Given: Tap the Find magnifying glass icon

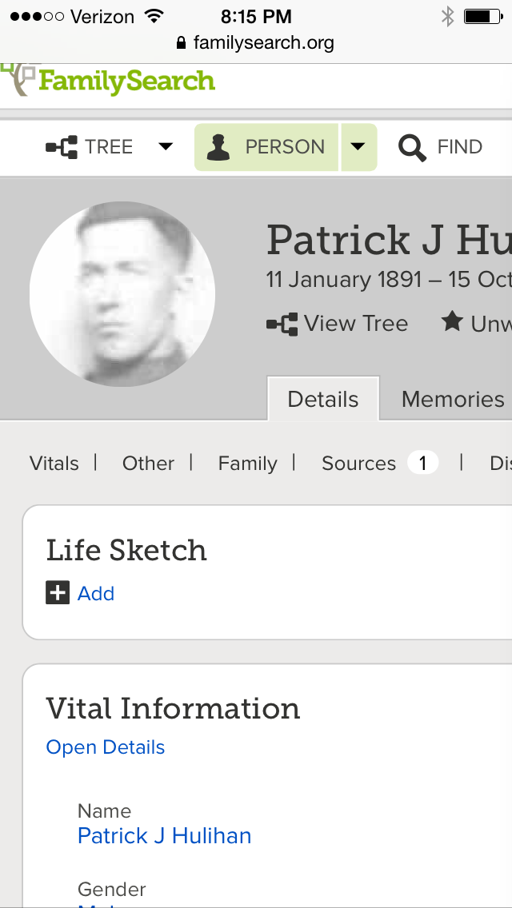Looking at the screenshot, I should pos(412,147).
